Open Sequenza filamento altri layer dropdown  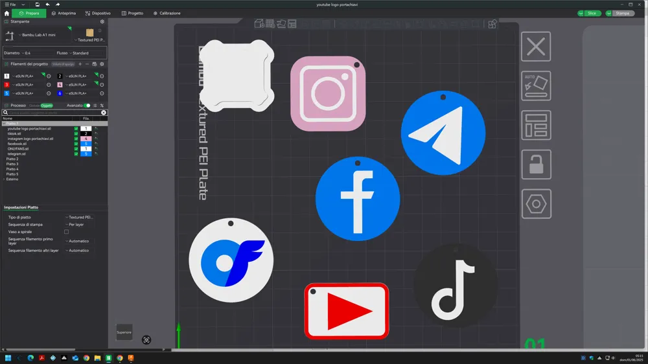[78, 251]
